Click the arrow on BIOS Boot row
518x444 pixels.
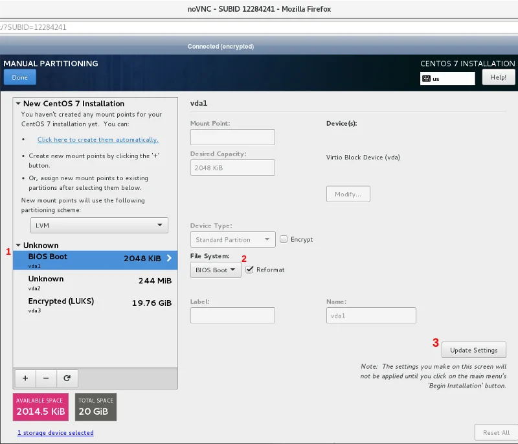(x=169, y=258)
